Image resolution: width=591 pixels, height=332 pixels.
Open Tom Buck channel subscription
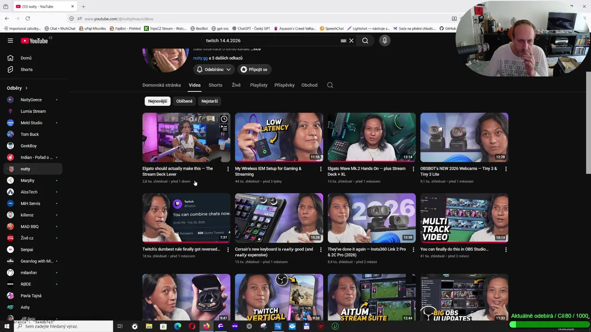(x=32, y=134)
